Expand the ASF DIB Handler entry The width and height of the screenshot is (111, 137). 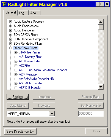(16, 88)
